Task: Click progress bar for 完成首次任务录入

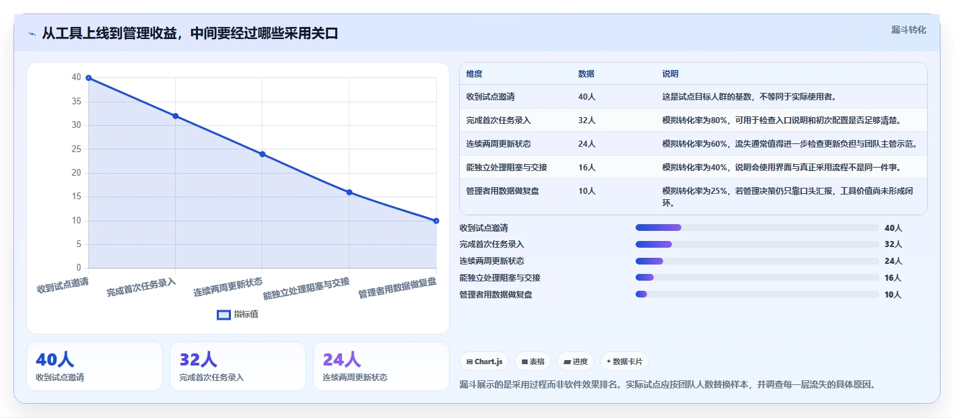Action: [757, 244]
